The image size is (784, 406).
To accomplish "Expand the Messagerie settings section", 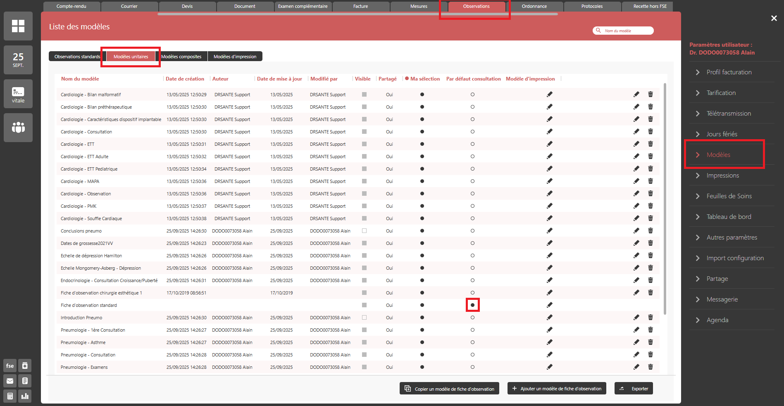I will click(722, 299).
